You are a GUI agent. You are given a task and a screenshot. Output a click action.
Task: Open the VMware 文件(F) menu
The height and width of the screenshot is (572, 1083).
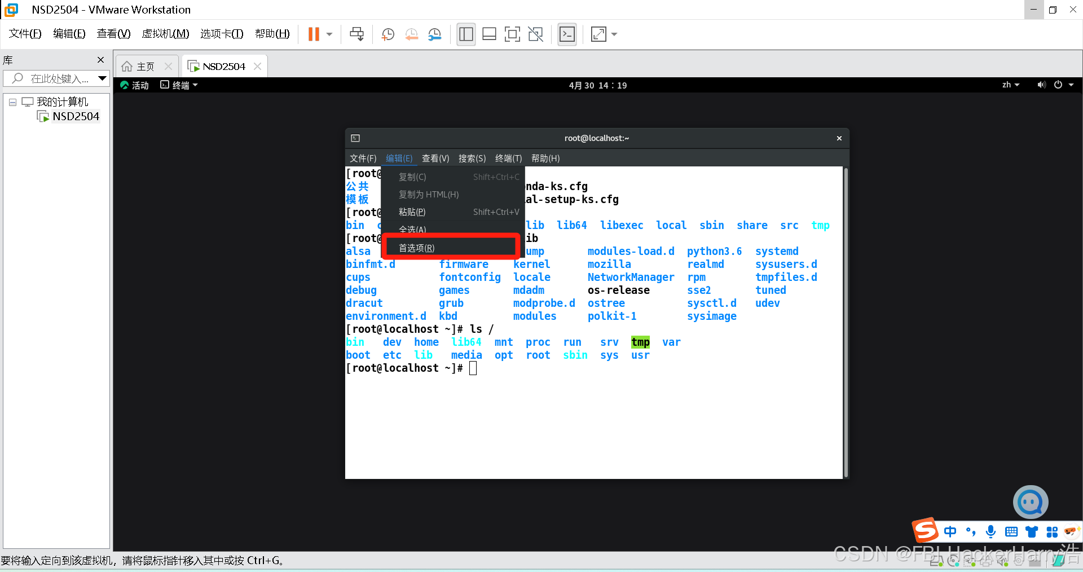point(25,34)
